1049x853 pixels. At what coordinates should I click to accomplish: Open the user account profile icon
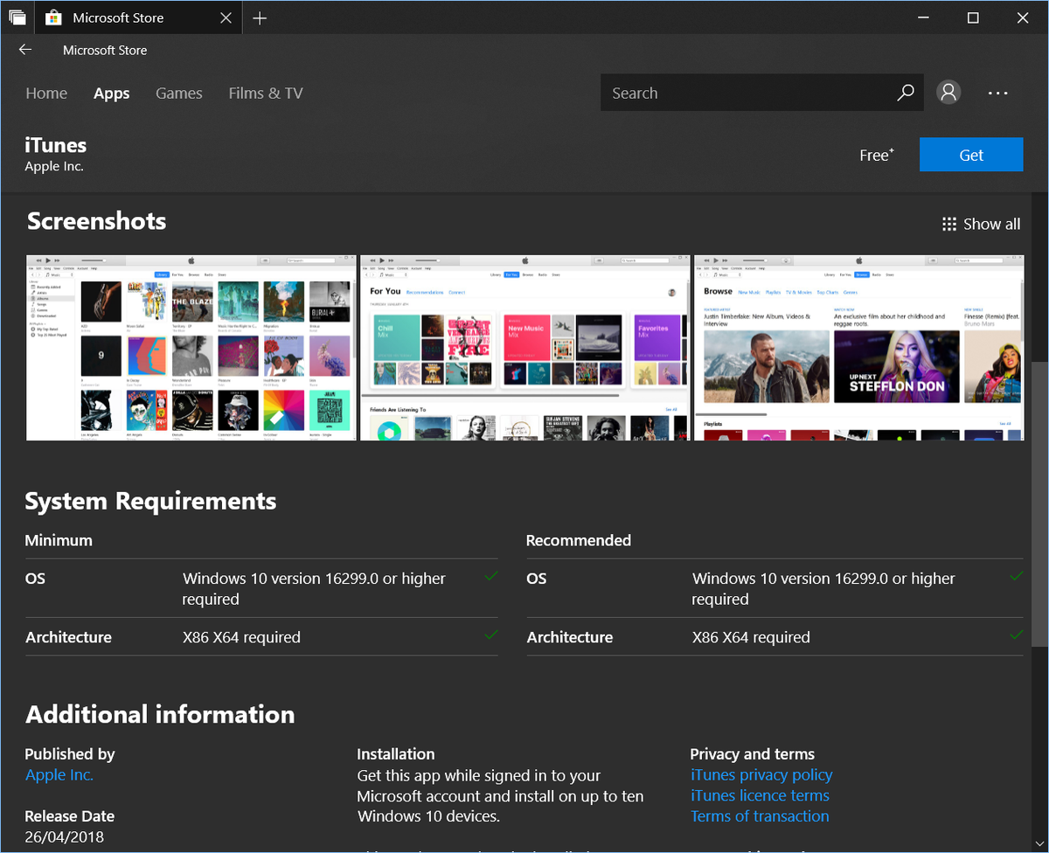(948, 93)
